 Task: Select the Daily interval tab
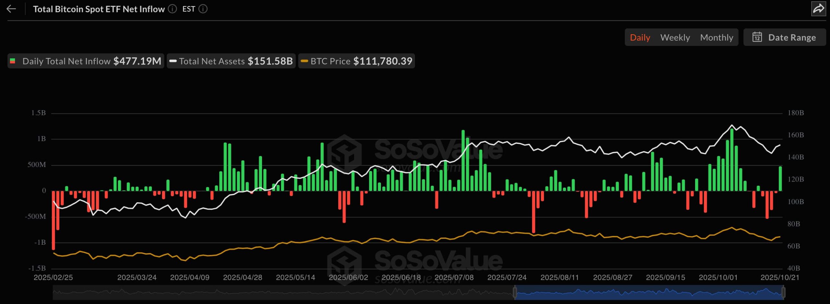640,37
